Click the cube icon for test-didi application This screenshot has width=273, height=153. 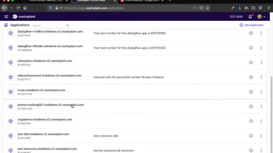11,136
